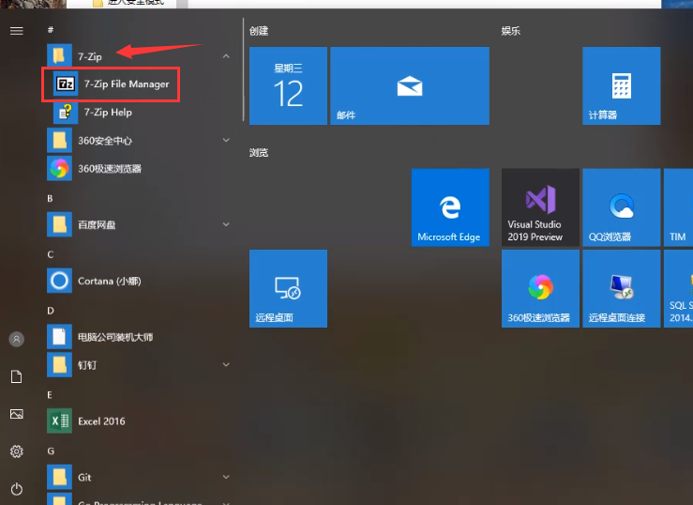Image resolution: width=693 pixels, height=505 pixels.
Task: Click the Git folder icon
Action: (x=59, y=477)
